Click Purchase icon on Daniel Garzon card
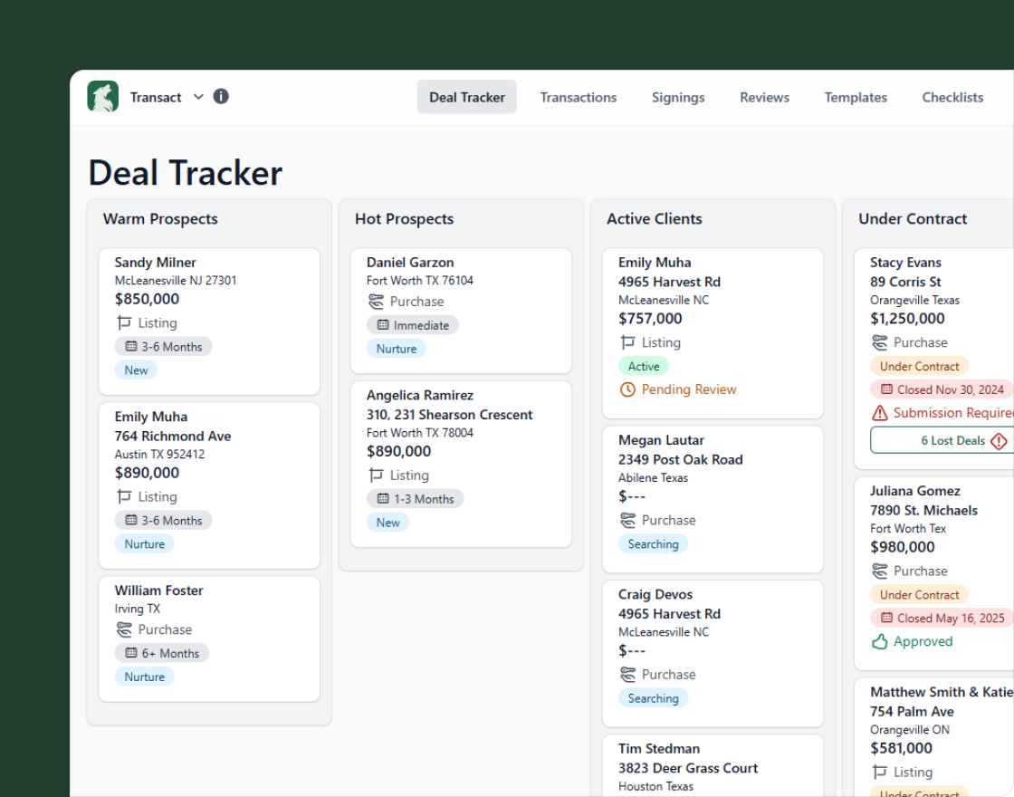 376,302
